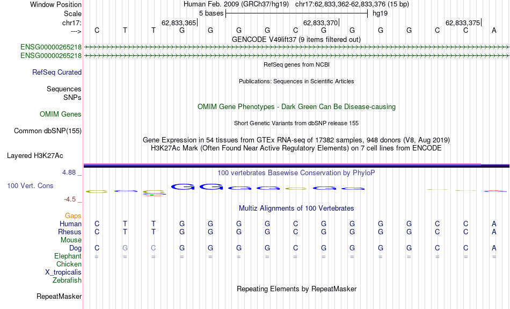
Task: Open the upper ENSG00000265218 transcript label
Action: [51, 47]
